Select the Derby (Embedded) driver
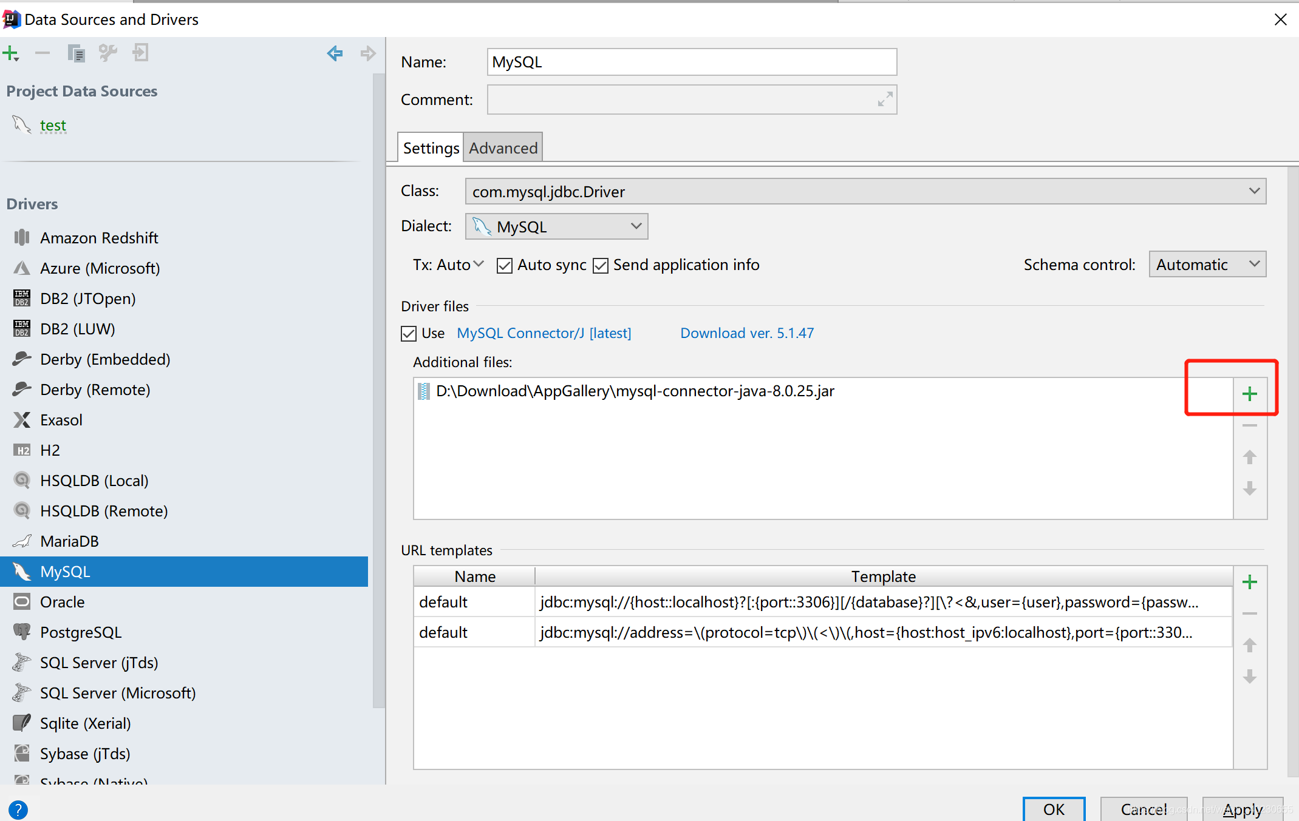1299x821 pixels. tap(184, 359)
